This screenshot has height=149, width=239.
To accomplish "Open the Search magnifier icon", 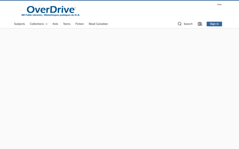I will (180, 24).
